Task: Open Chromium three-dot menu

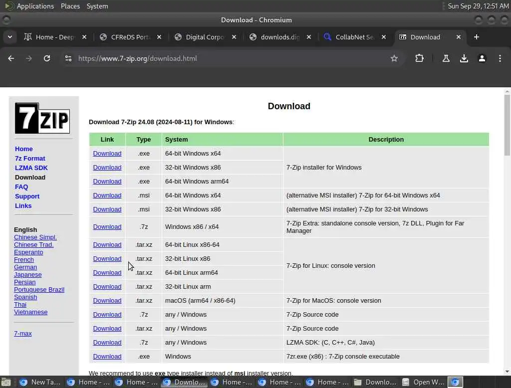Action: click(x=500, y=58)
